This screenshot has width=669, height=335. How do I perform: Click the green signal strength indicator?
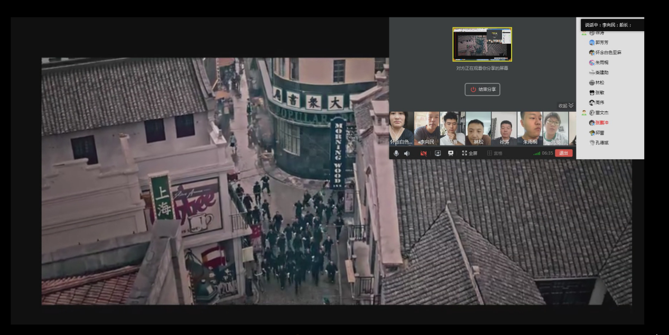point(537,154)
